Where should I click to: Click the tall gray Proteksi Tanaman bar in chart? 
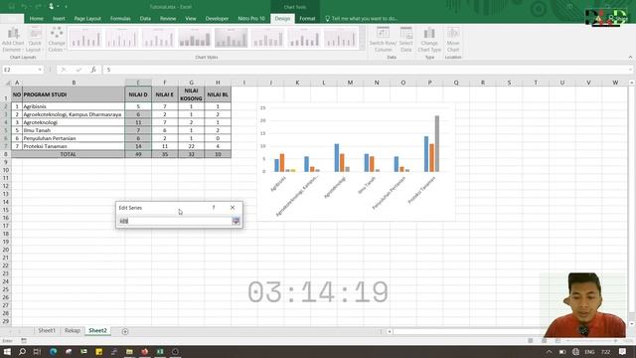pos(437,143)
